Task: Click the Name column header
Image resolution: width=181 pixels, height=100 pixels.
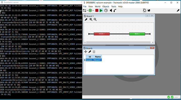Action: [98, 57]
